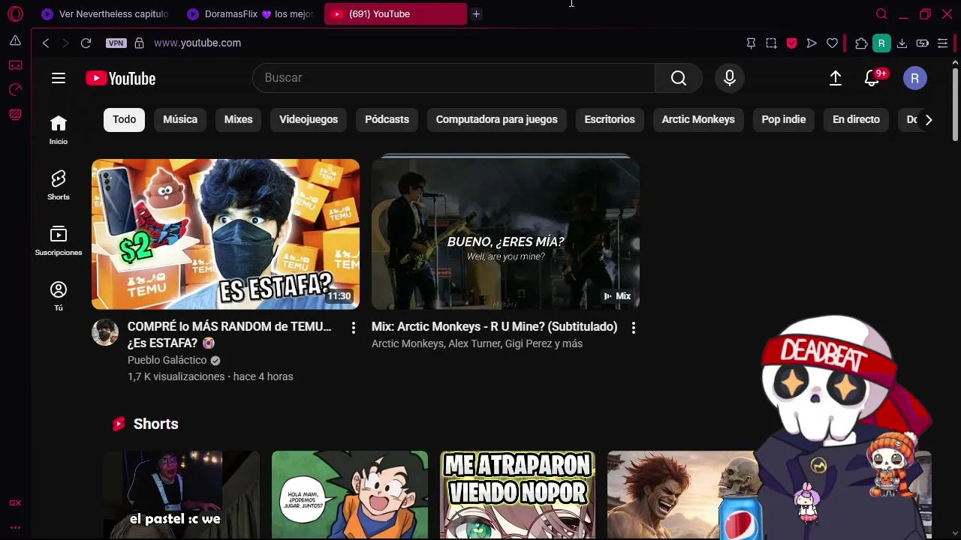Open GX Corner gamepad icon in sidebar
The width and height of the screenshot is (961, 540).
[x=15, y=65]
